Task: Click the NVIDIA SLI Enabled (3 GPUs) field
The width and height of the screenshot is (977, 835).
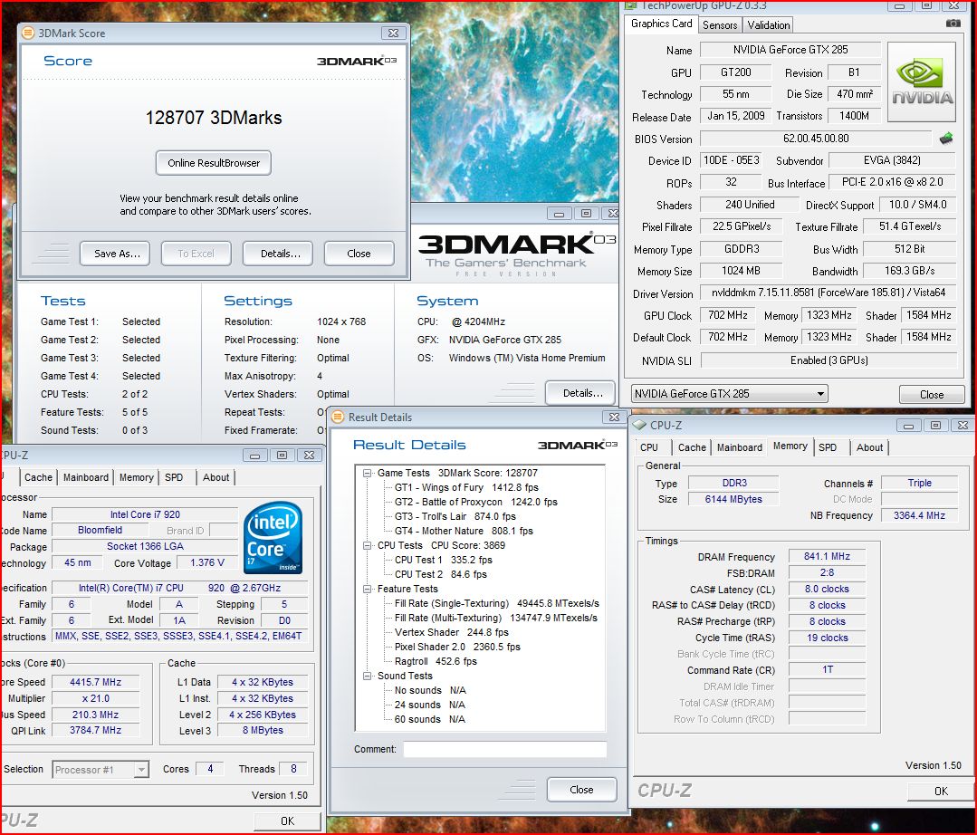Action: point(829,360)
